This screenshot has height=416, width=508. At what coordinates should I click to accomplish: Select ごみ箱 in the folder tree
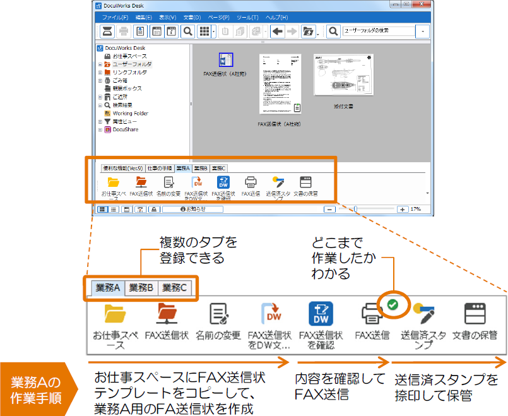click(120, 81)
